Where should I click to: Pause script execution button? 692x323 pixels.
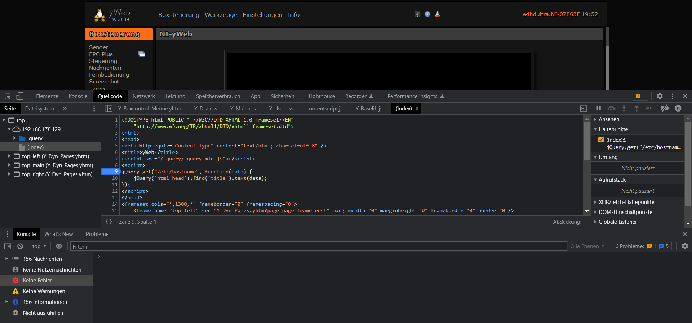coord(599,109)
